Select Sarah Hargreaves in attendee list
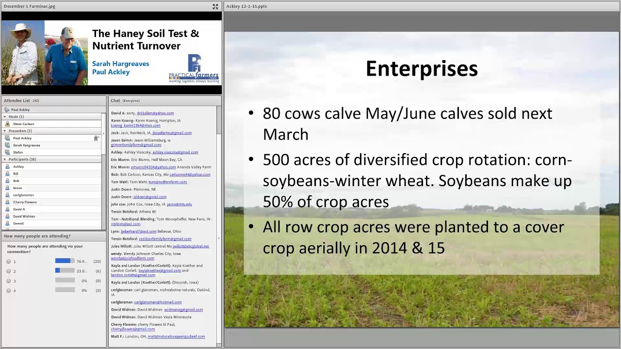The image size is (621, 349). point(52,145)
